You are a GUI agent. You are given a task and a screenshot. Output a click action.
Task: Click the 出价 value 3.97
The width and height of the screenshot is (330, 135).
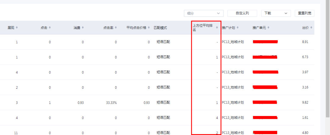tap(305, 72)
